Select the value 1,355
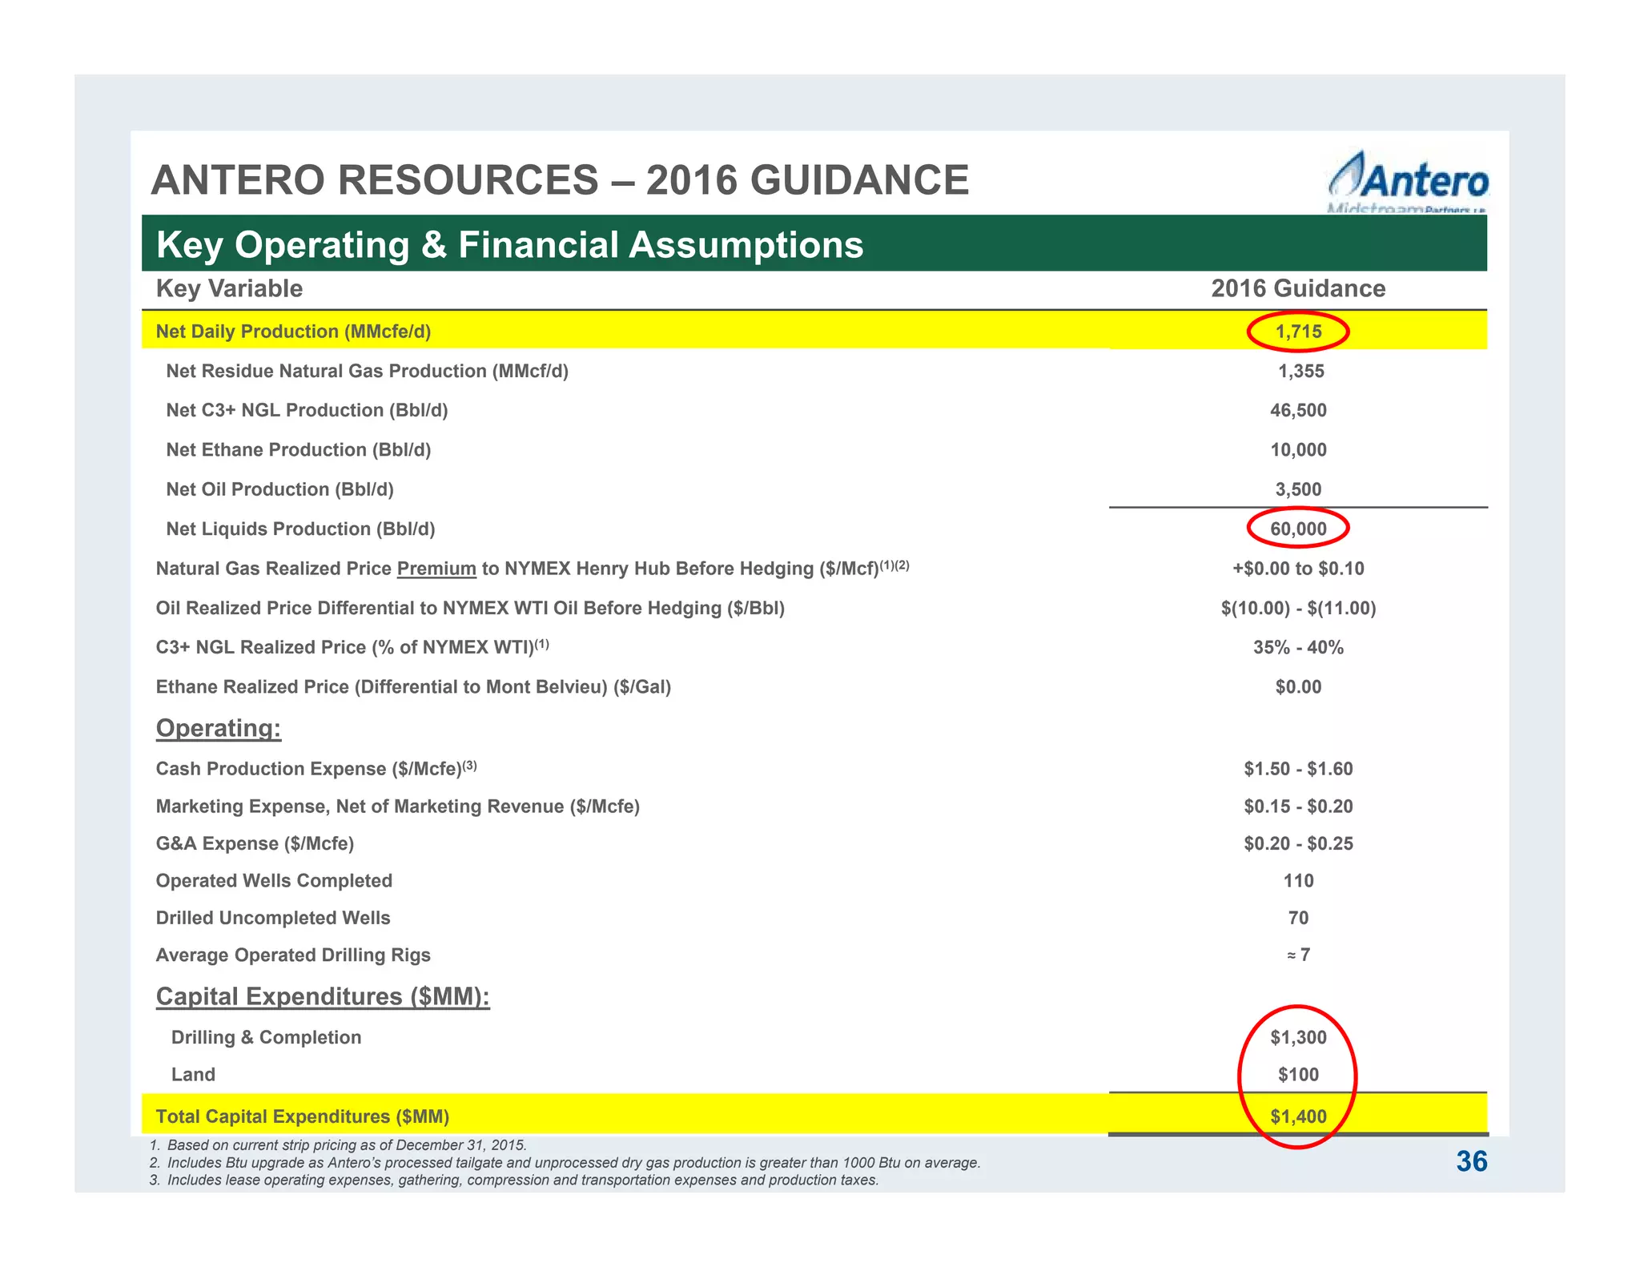Image resolution: width=1640 pixels, height=1267 pixels. click(1300, 371)
